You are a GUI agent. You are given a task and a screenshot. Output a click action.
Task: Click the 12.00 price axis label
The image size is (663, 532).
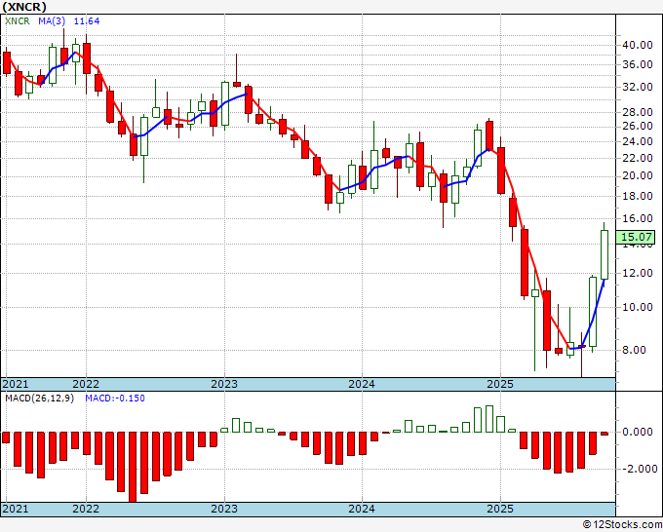(x=638, y=273)
